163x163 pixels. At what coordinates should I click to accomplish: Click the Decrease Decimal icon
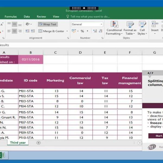101,31
